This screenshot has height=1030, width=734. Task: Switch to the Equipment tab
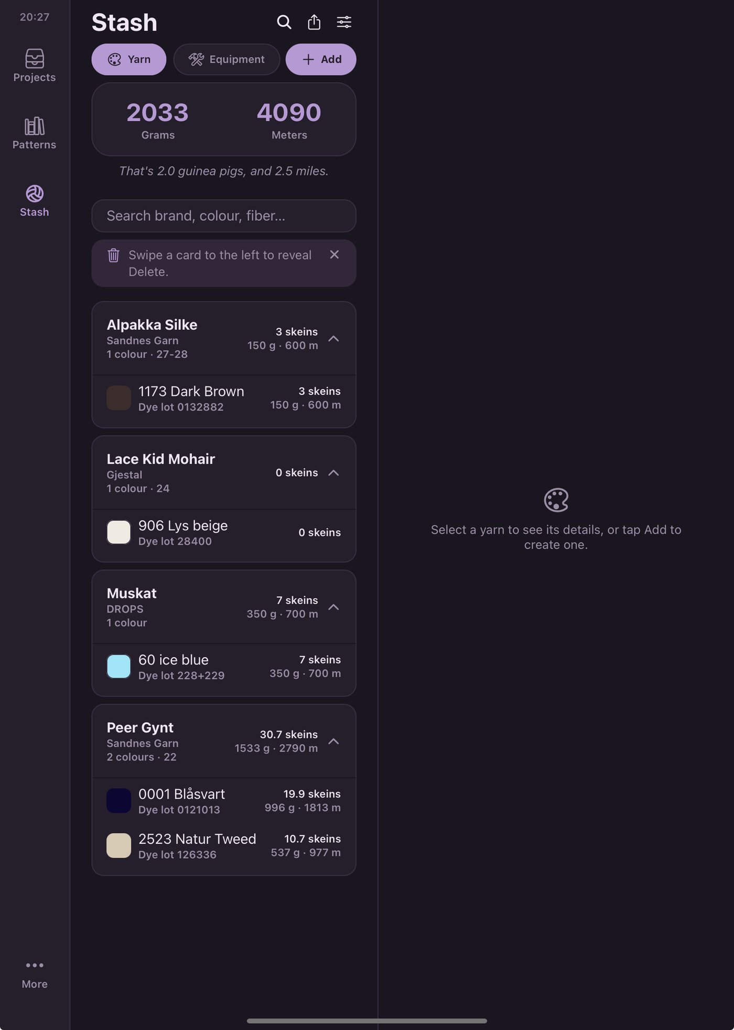pyautogui.click(x=226, y=59)
